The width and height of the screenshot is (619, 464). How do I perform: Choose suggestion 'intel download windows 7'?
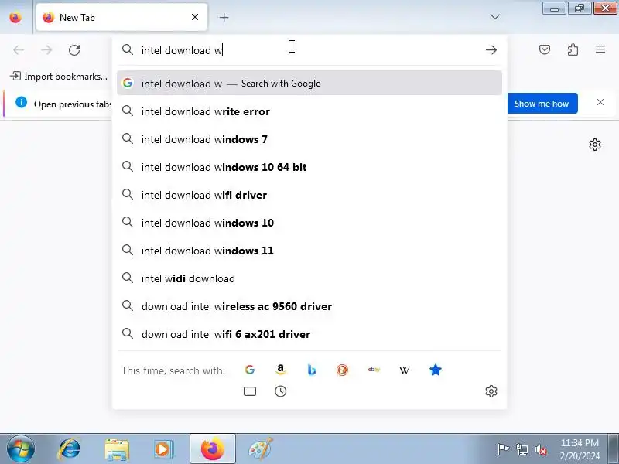[x=309, y=139]
